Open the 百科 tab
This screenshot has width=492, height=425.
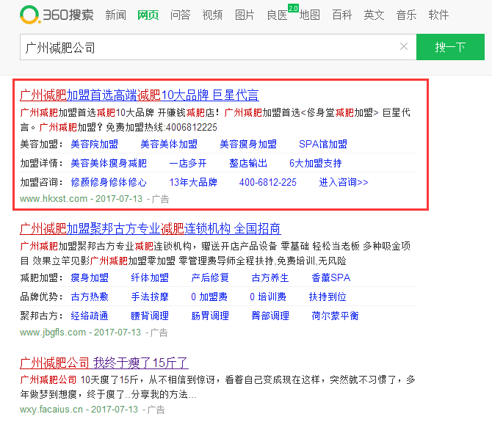point(341,15)
